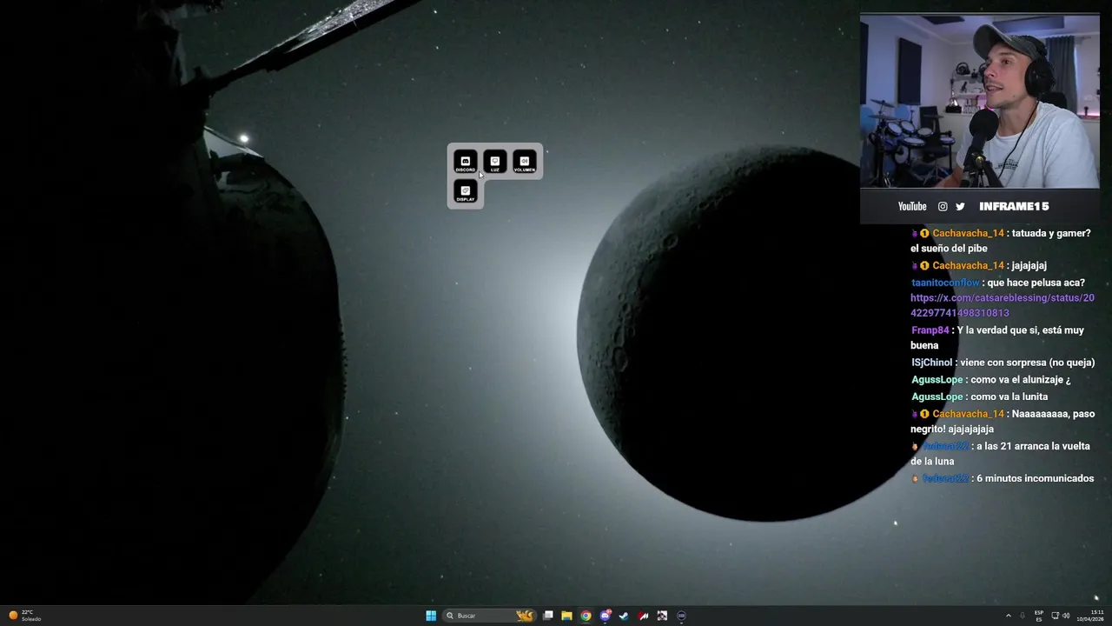
Task: Open the x.com catsareblessing link in chat
Action: (1003, 305)
